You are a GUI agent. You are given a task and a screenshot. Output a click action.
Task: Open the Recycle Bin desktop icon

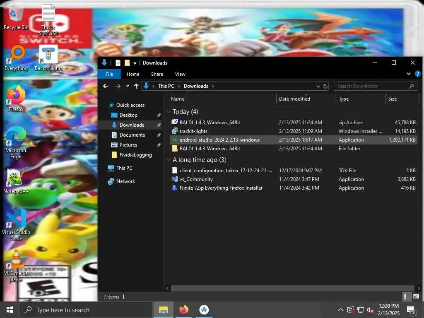click(16, 18)
